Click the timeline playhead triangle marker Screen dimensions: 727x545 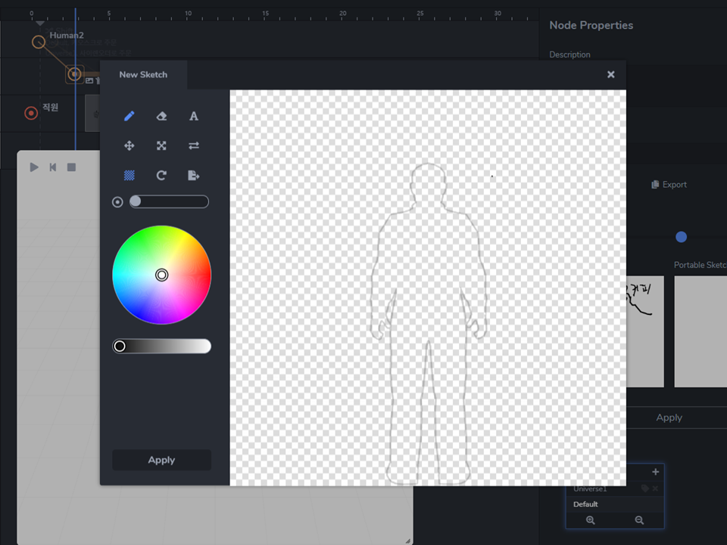click(x=40, y=23)
